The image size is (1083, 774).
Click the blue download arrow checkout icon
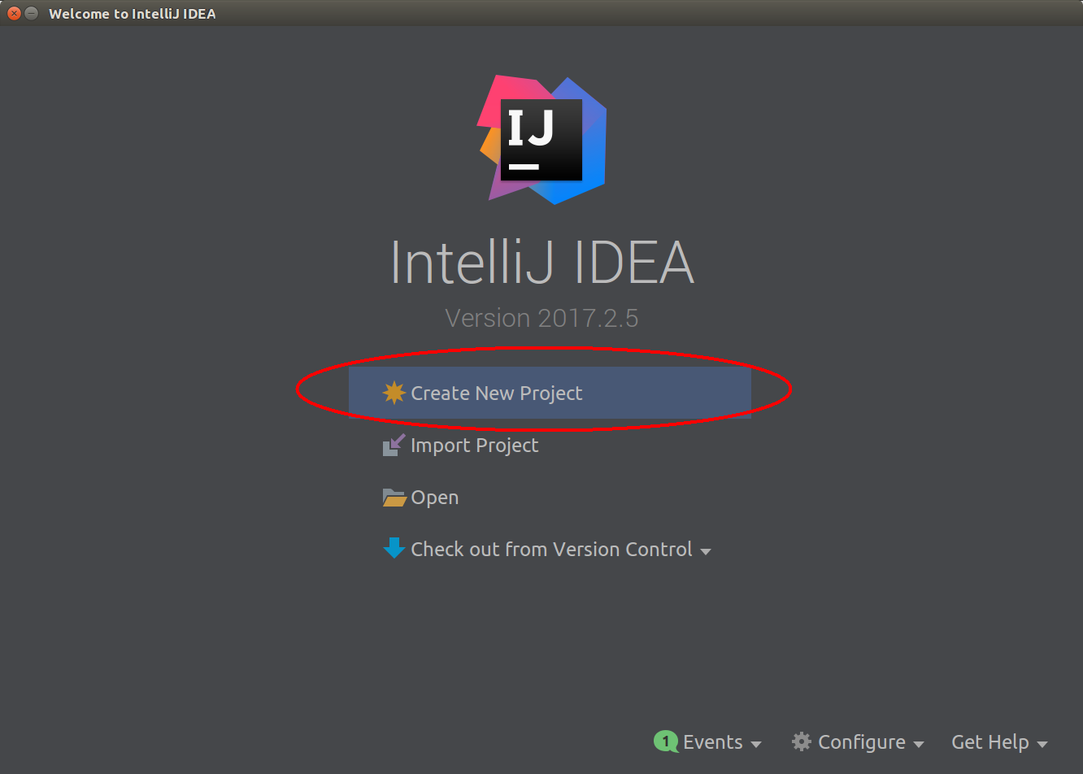[394, 549]
